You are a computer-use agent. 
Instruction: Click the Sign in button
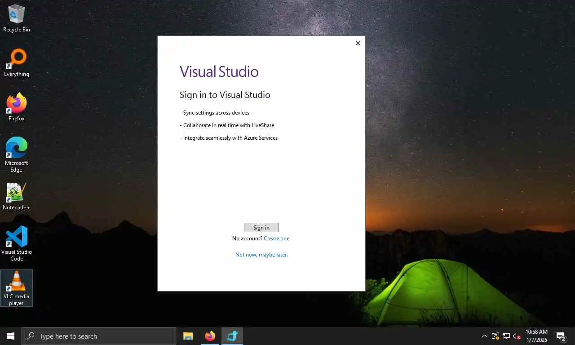(x=261, y=228)
